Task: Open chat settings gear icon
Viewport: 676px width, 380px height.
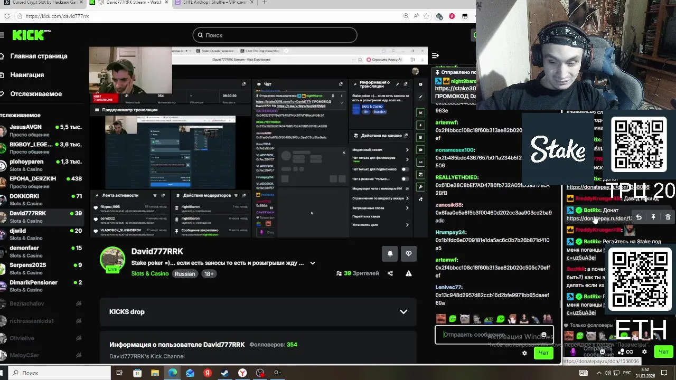Action: [x=524, y=353]
